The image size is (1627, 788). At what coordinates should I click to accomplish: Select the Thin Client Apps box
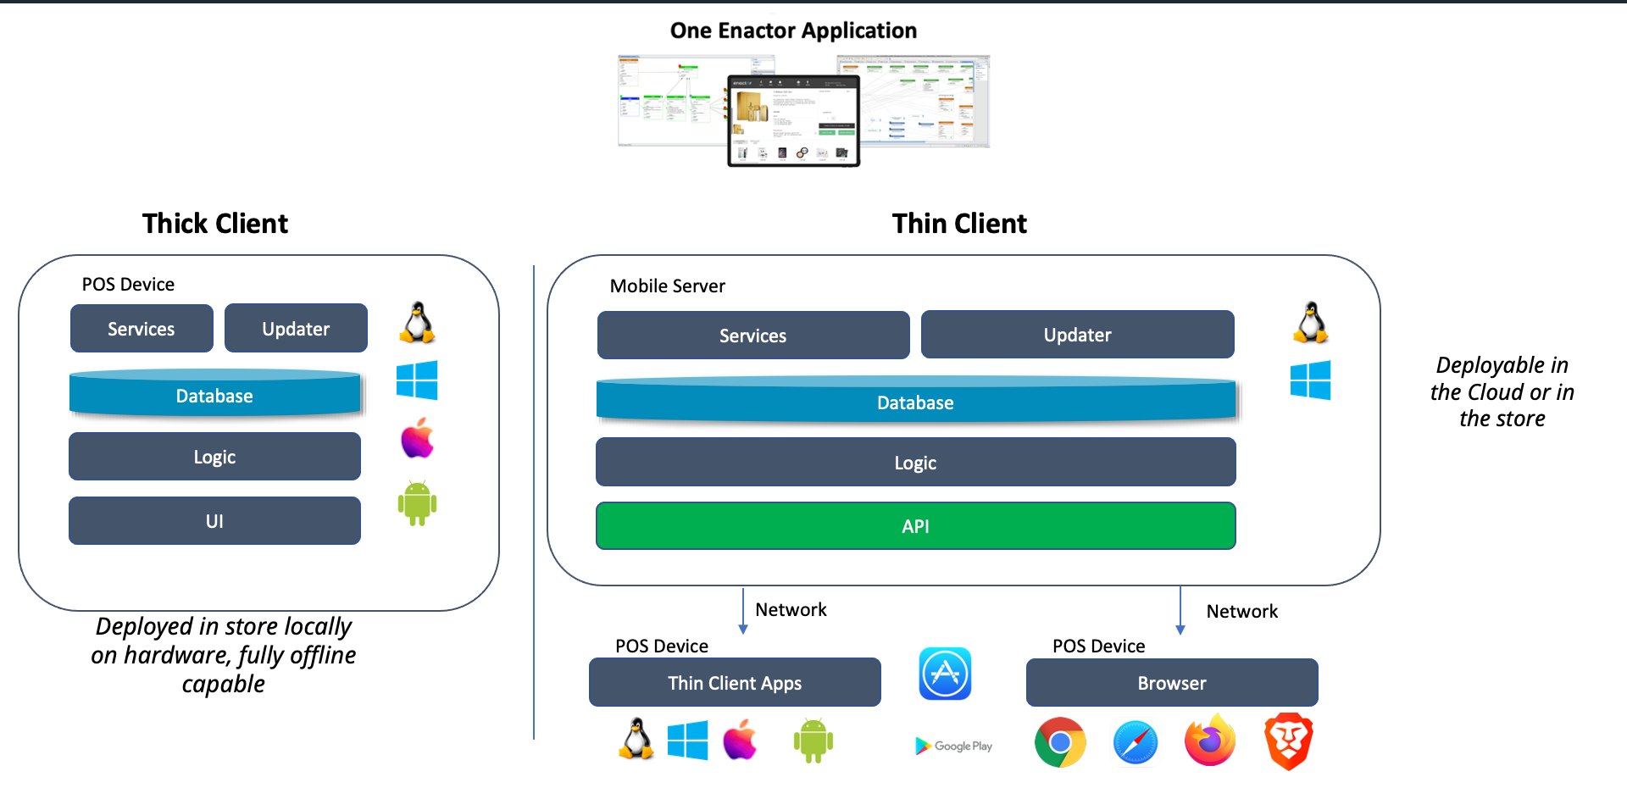click(734, 682)
